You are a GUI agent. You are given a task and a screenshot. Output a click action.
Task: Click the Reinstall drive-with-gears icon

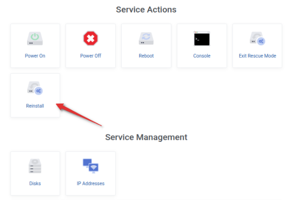point(35,88)
